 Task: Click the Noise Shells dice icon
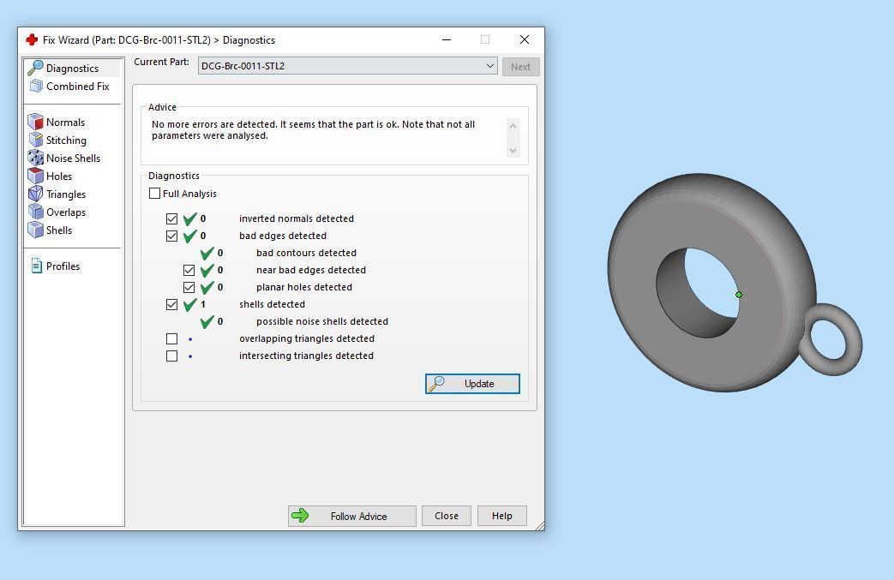[36, 158]
